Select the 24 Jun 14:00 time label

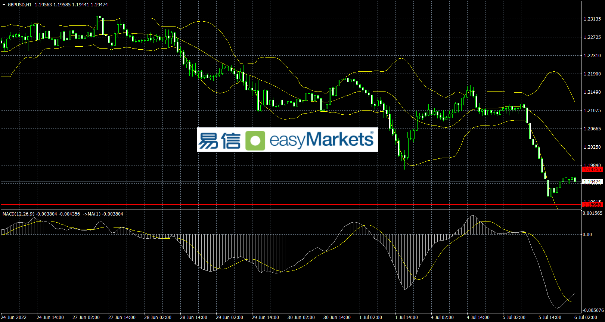(50, 318)
